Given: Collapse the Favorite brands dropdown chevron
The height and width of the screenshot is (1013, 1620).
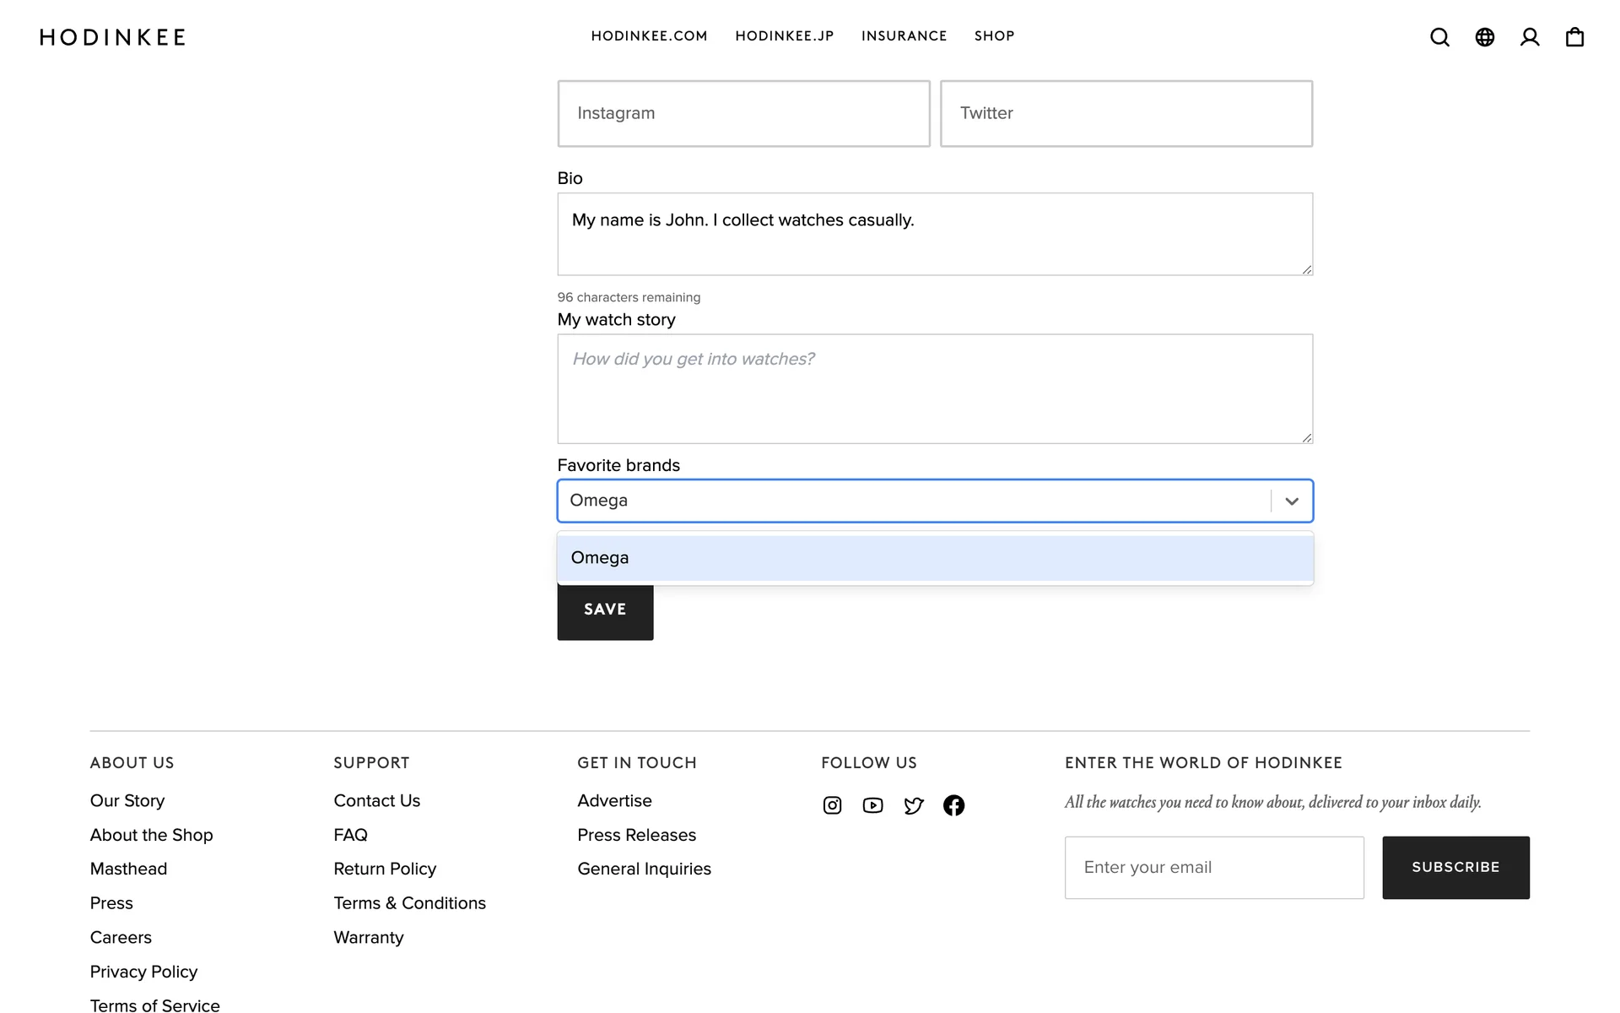Looking at the screenshot, I should [x=1292, y=501].
